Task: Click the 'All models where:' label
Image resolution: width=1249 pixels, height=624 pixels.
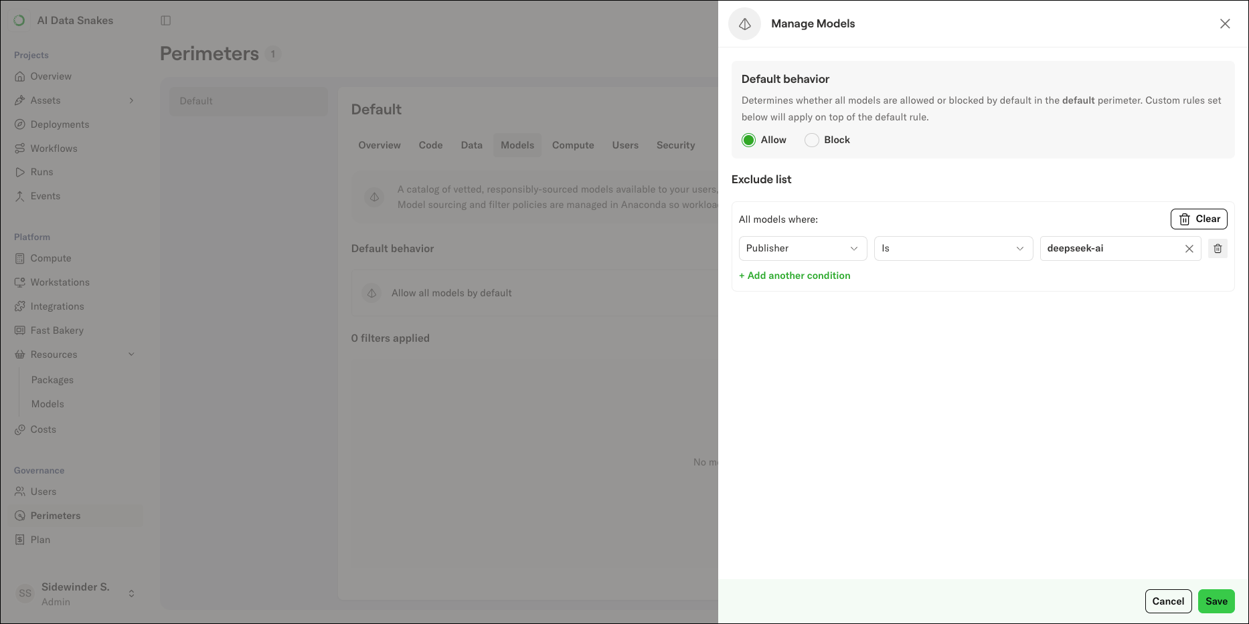Action: coord(778,219)
